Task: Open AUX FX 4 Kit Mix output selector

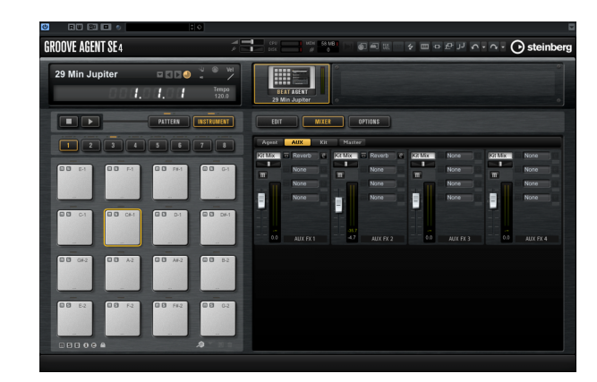Action: pyautogui.click(x=499, y=156)
